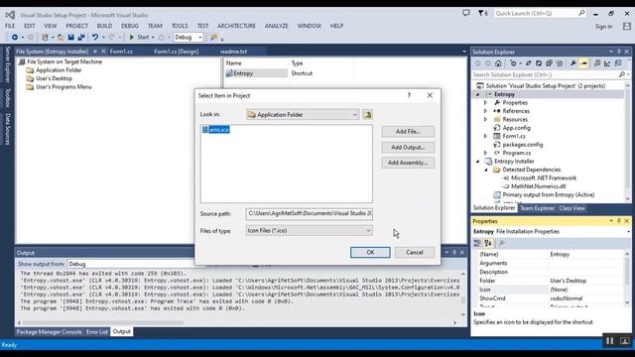Click the Search Solution Explorer field
Screen dimensions: 635x357
pyautogui.click(x=545, y=75)
